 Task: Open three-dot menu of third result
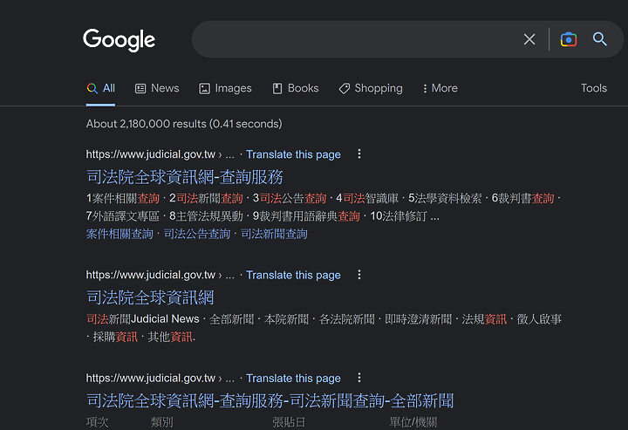[359, 378]
